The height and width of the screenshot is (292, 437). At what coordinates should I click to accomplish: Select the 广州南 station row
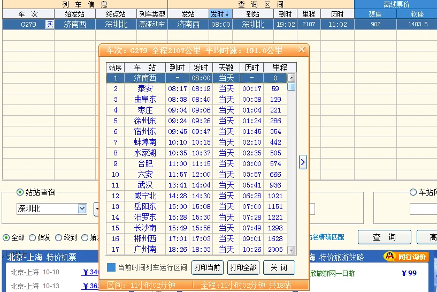point(196,249)
